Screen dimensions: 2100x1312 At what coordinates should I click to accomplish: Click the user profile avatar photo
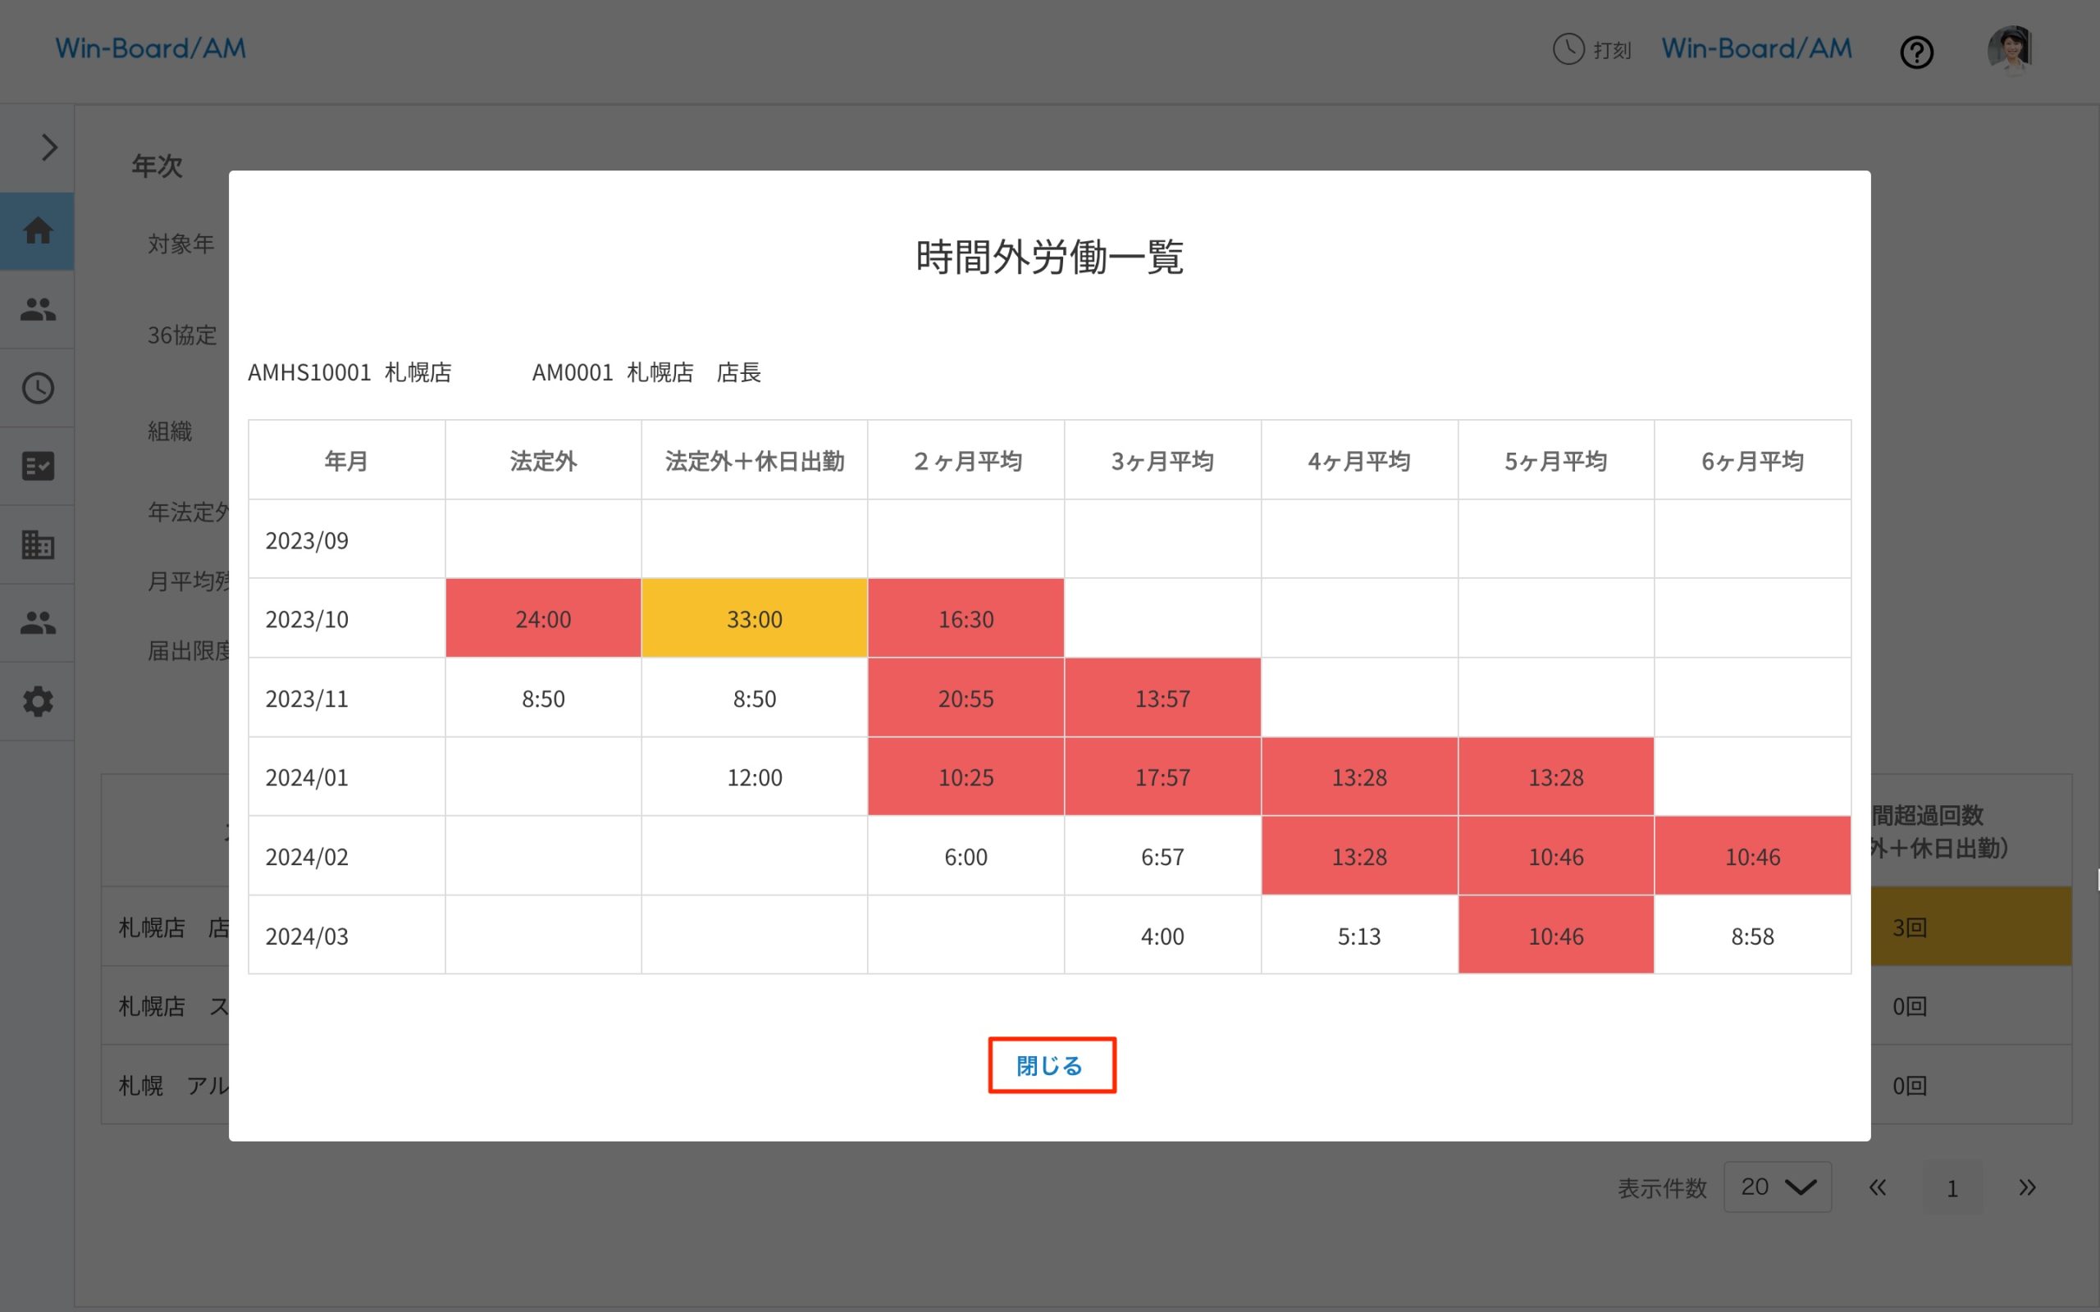tap(2011, 49)
